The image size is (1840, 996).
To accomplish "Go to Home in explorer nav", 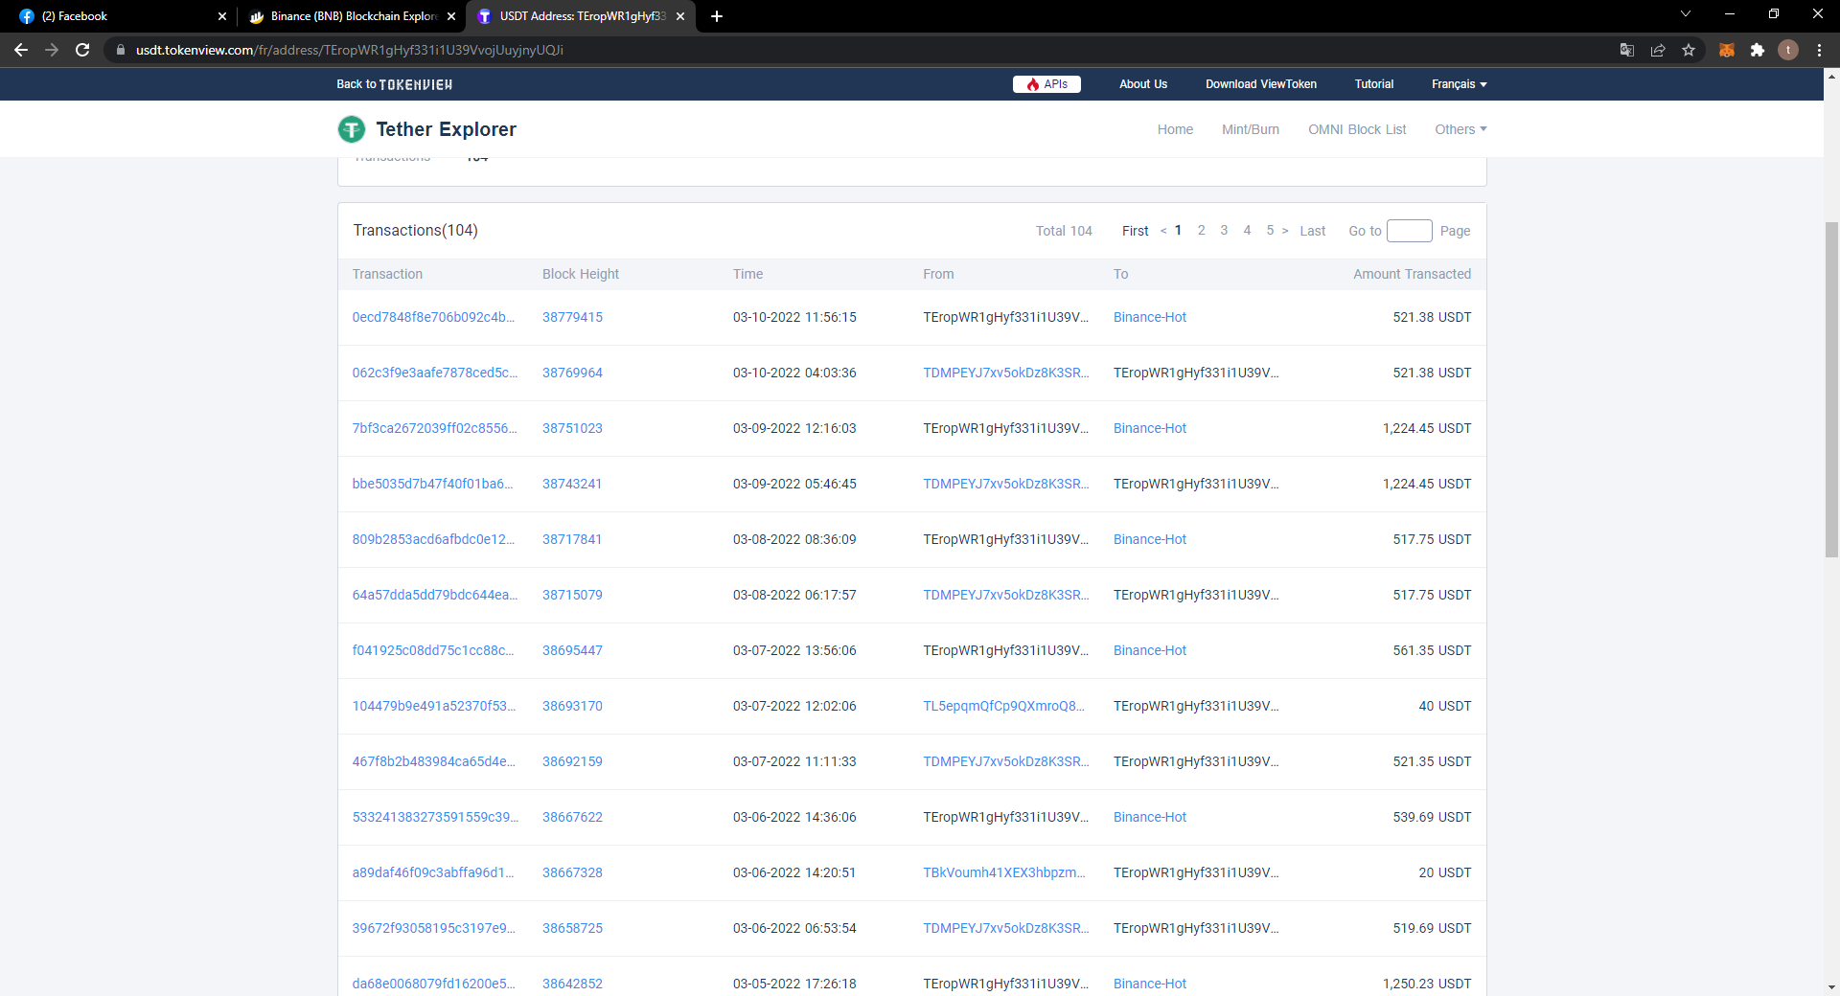I will [x=1175, y=129].
